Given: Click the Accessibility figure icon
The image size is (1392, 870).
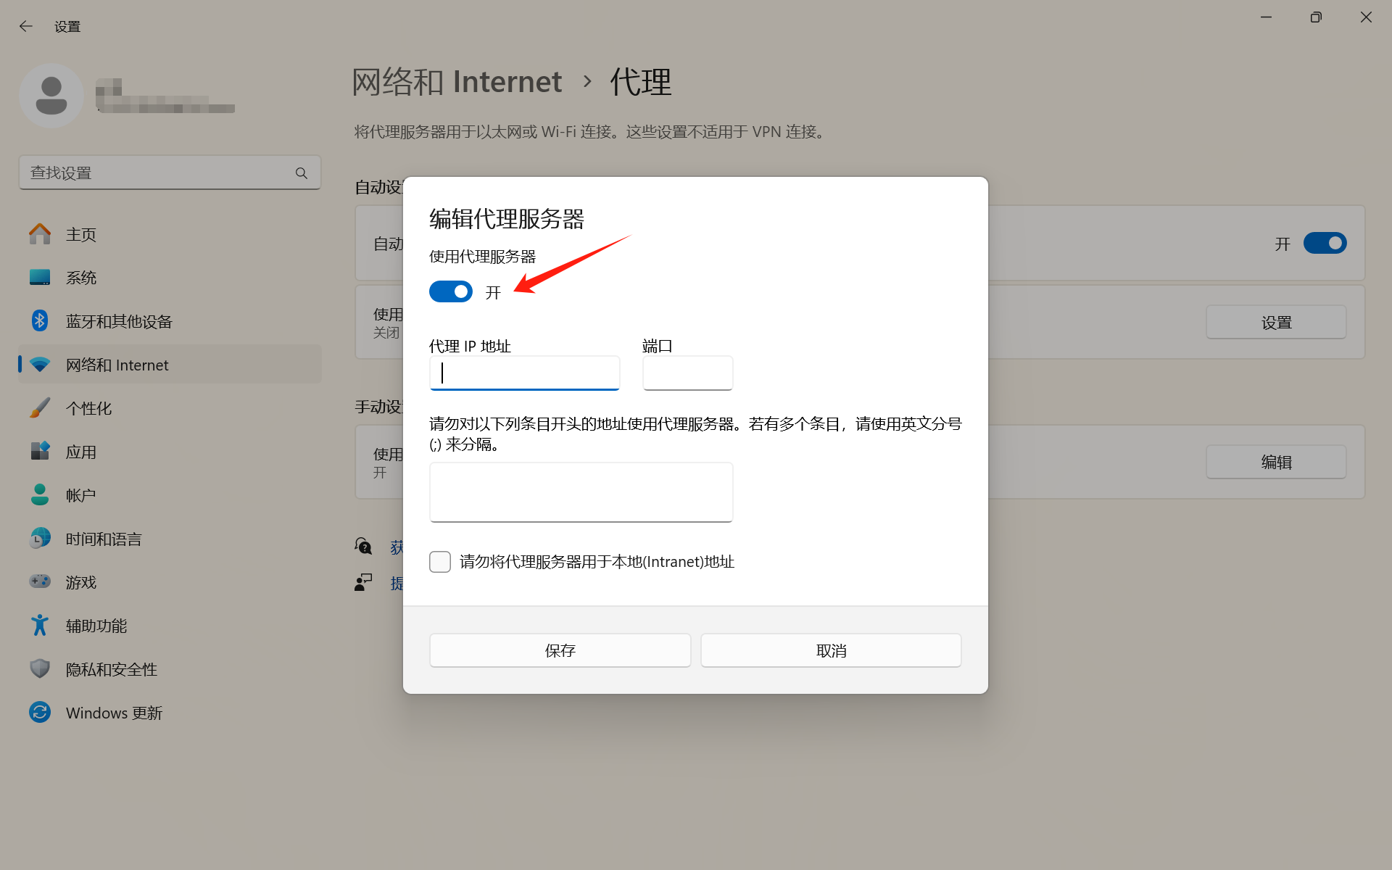Looking at the screenshot, I should pos(40,626).
